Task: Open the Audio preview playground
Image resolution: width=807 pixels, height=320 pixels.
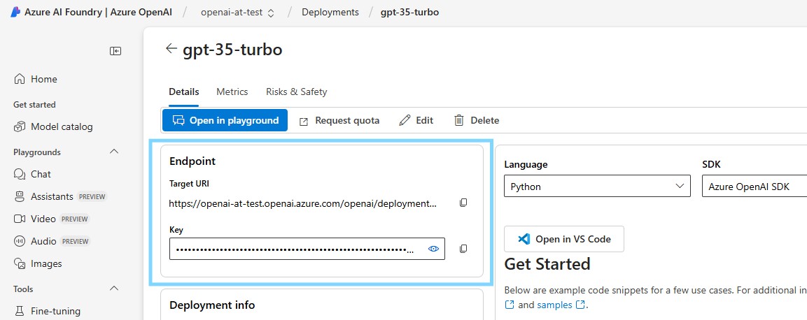Action: 44,241
